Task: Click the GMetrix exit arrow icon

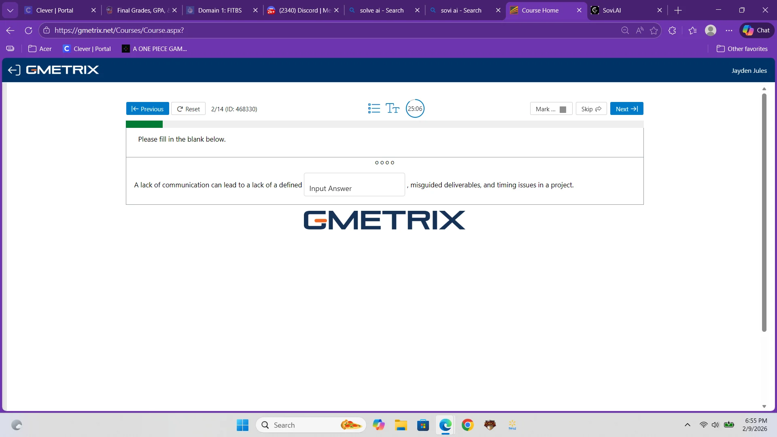Action: [14, 70]
